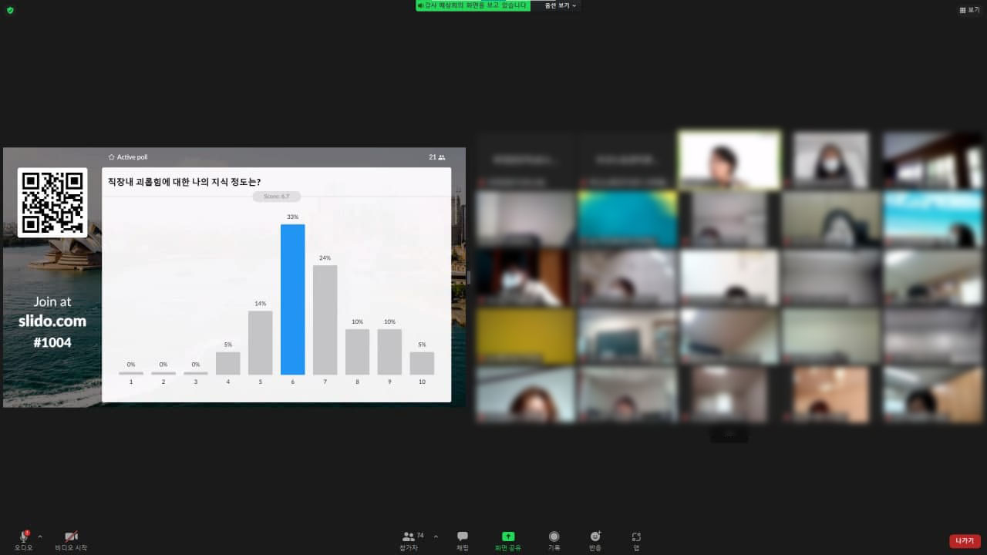Select the solid yellow participant video tile
987x555 pixels.
(525, 336)
